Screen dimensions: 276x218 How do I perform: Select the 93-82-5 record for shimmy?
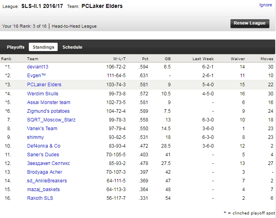pos(117,137)
